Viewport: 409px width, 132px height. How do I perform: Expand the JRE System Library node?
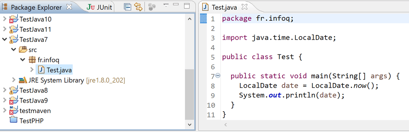pyautogui.click(x=14, y=80)
